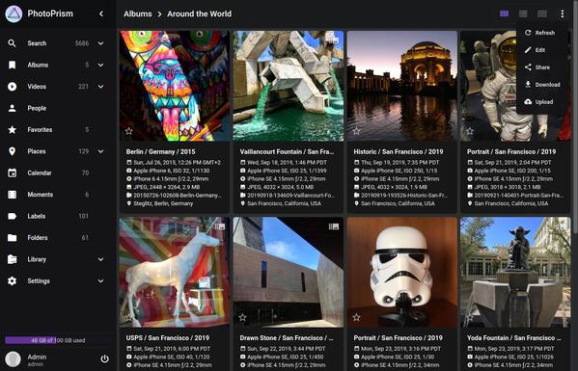The image size is (578, 371).
Task: Click the Favorites star icon in the sidebar
Action: click(13, 130)
